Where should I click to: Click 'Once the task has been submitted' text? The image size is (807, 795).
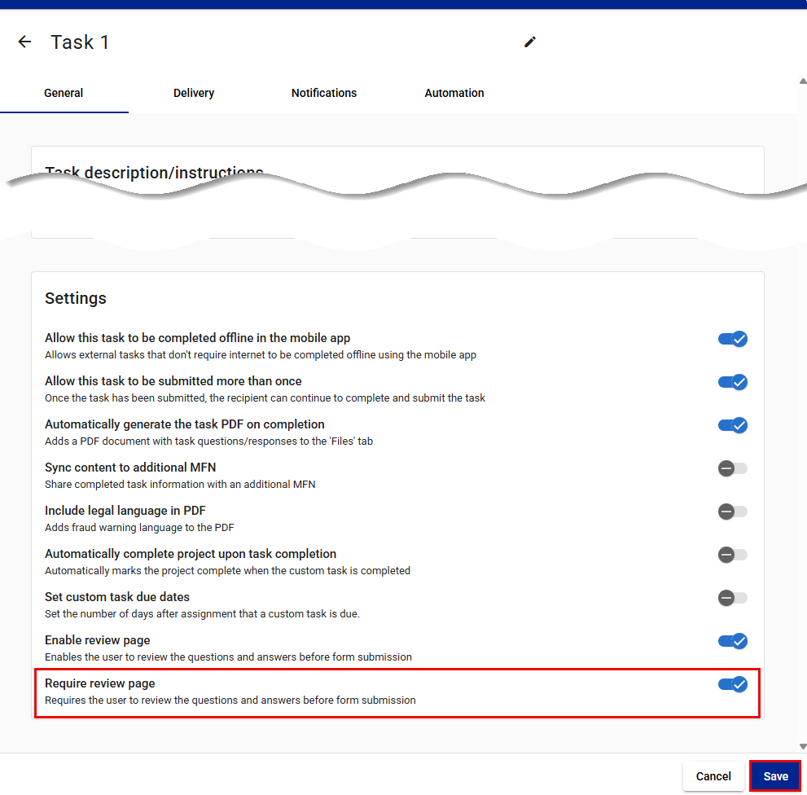[x=265, y=398]
